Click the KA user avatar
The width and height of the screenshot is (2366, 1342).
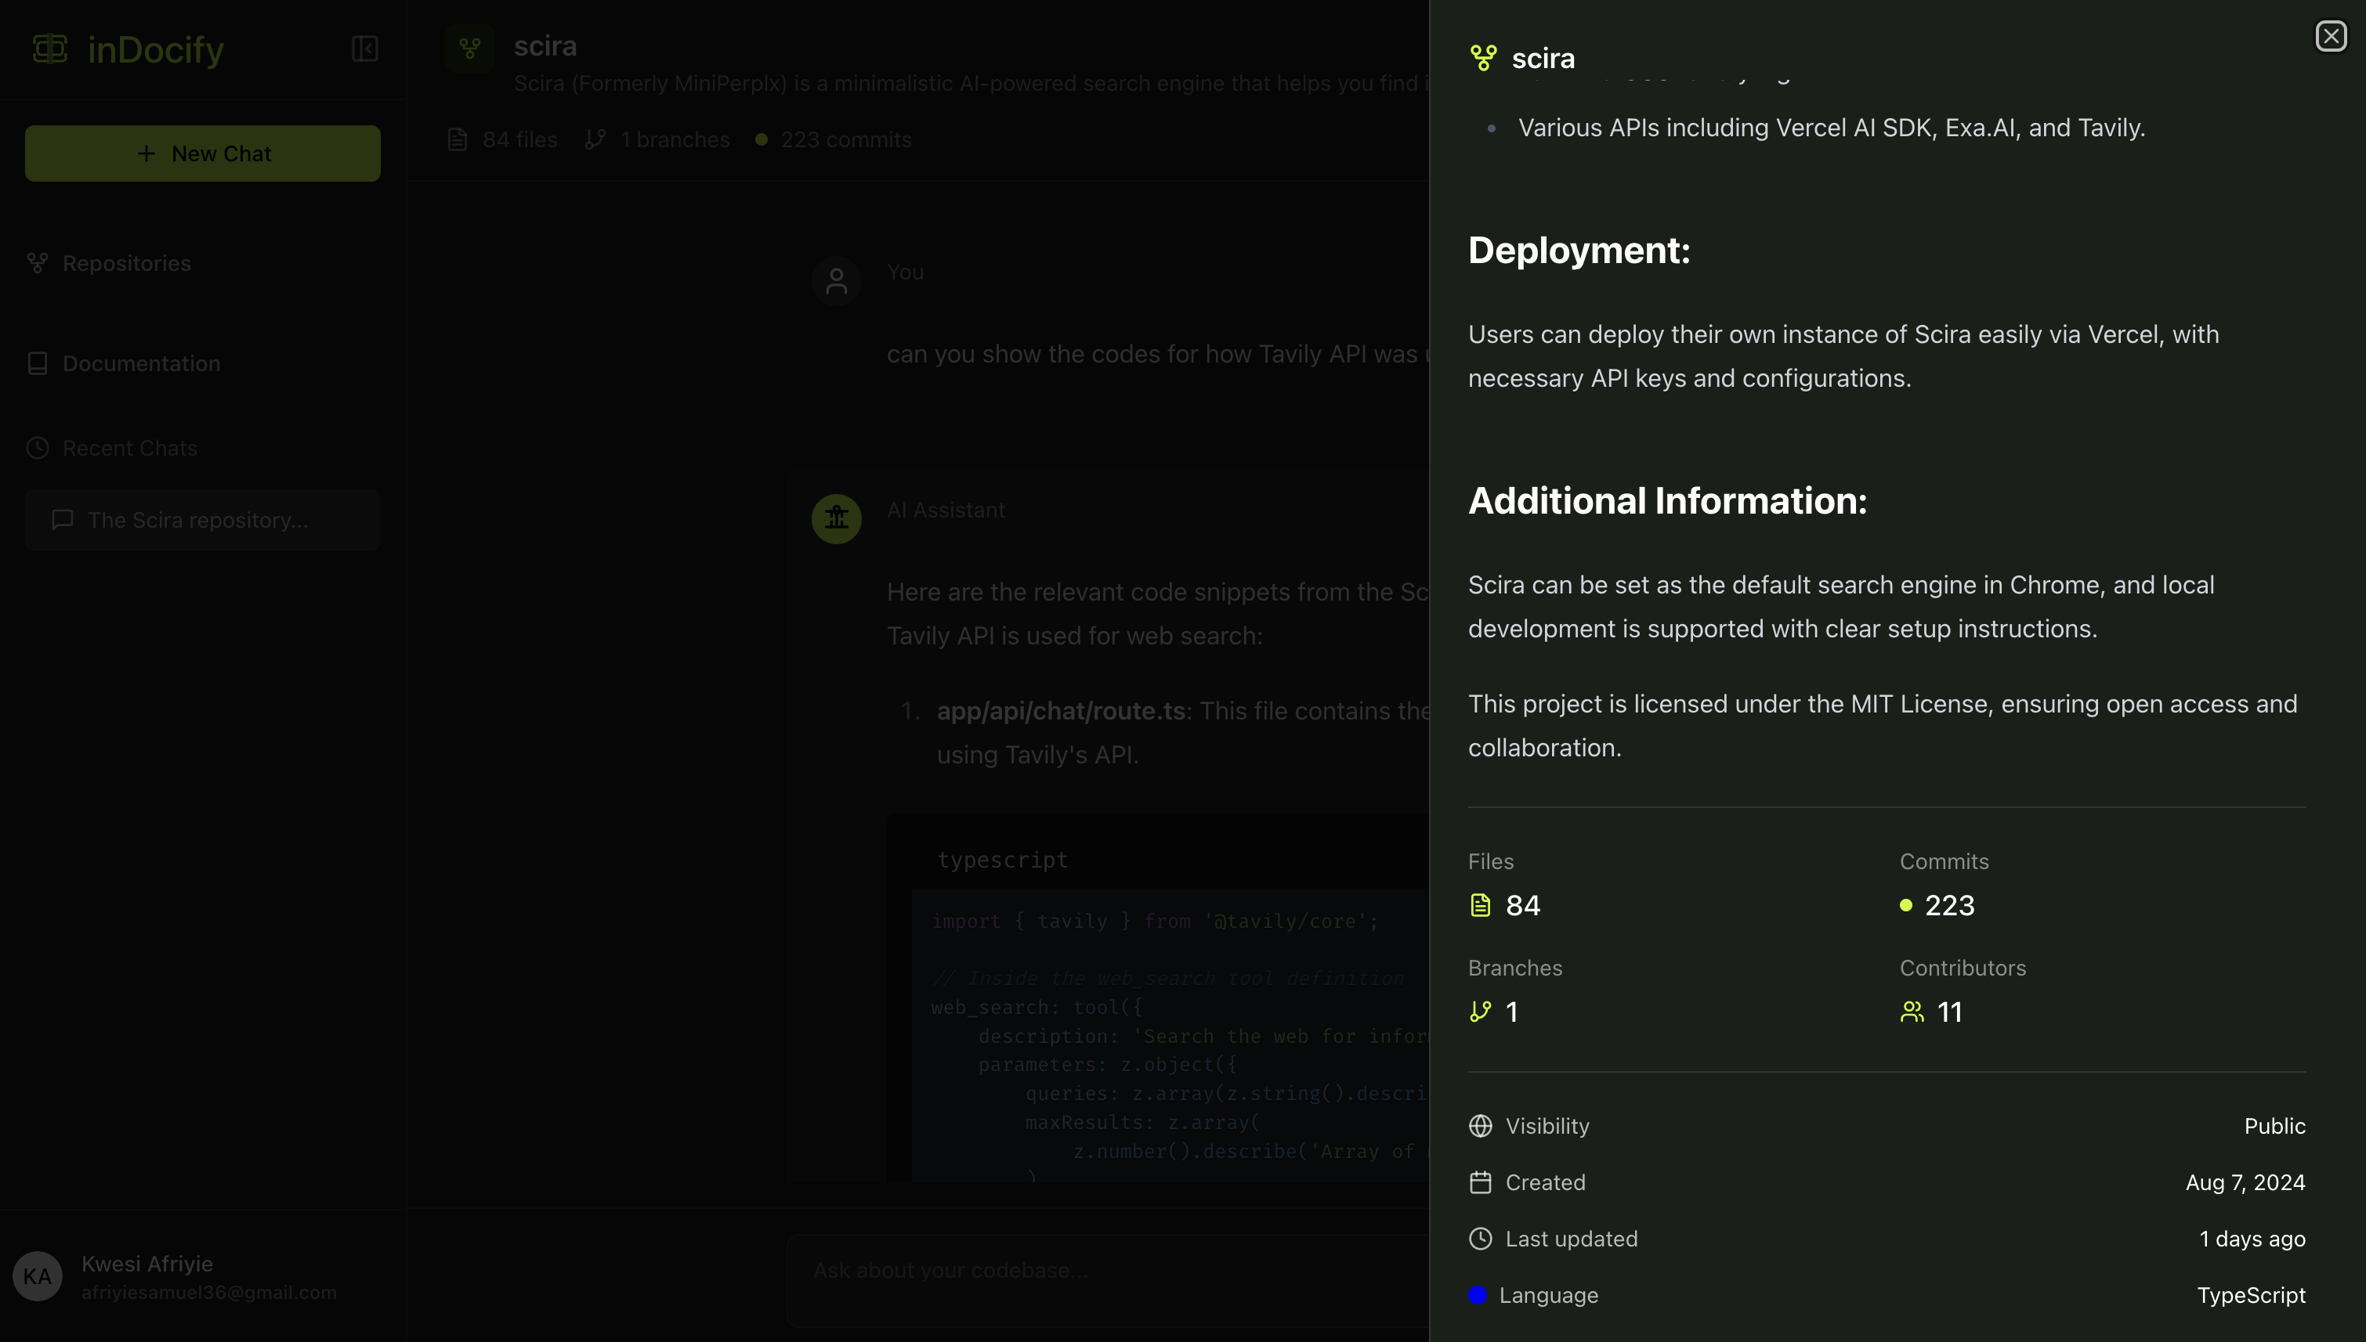click(37, 1275)
